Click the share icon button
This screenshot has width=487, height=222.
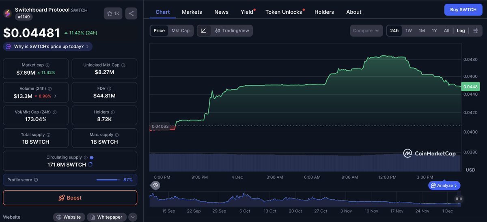131,13
